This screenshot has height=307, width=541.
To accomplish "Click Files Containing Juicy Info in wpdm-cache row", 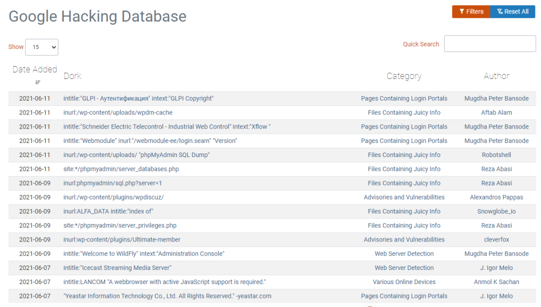I will pos(404,112).
